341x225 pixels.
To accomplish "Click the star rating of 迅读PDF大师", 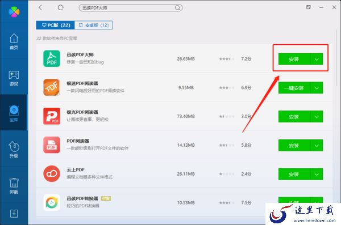I will click(227, 58).
